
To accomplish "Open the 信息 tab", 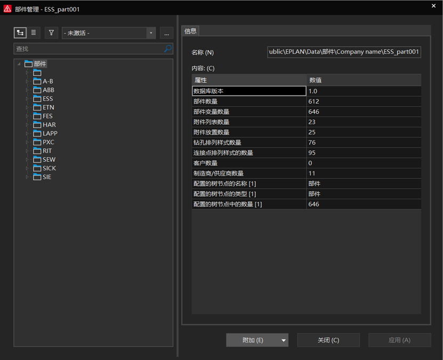I will pos(190,31).
